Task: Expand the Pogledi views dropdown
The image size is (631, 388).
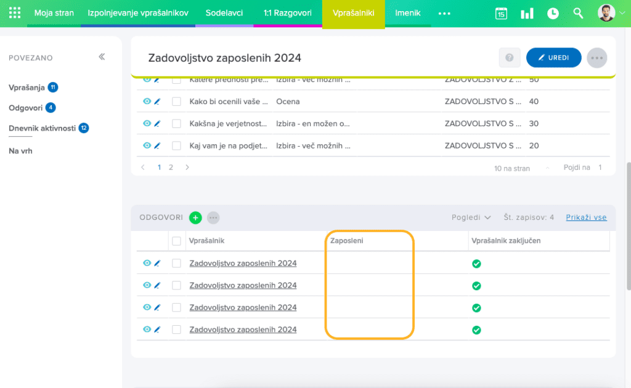Action: [x=471, y=217]
